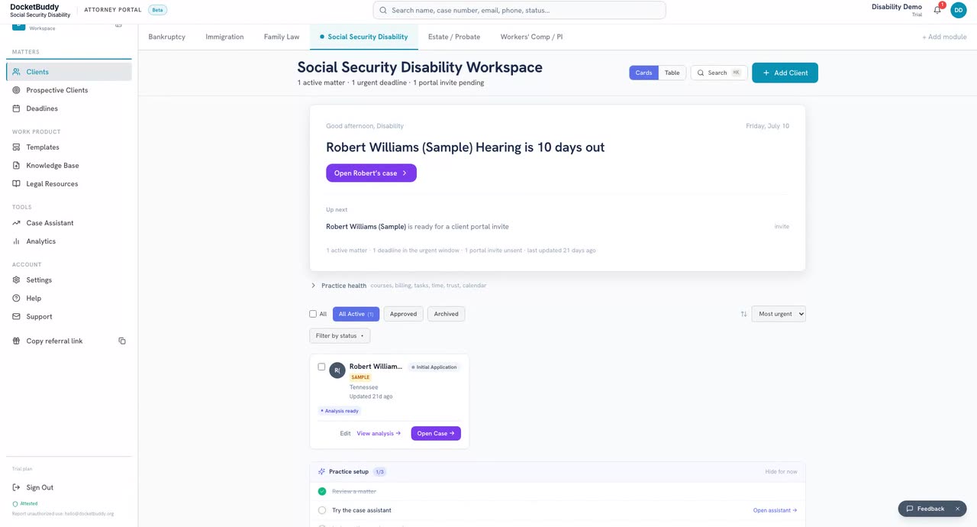Click the Open assistant link
The width and height of the screenshot is (977, 527).
coord(775,510)
